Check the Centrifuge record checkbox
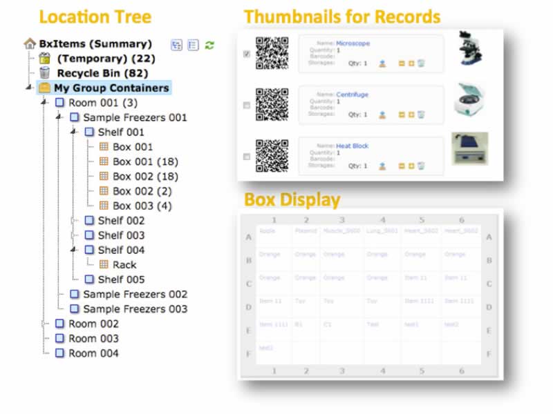 pos(247,105)
